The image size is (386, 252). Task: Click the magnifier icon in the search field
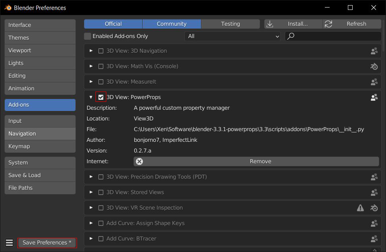point(291,36)
